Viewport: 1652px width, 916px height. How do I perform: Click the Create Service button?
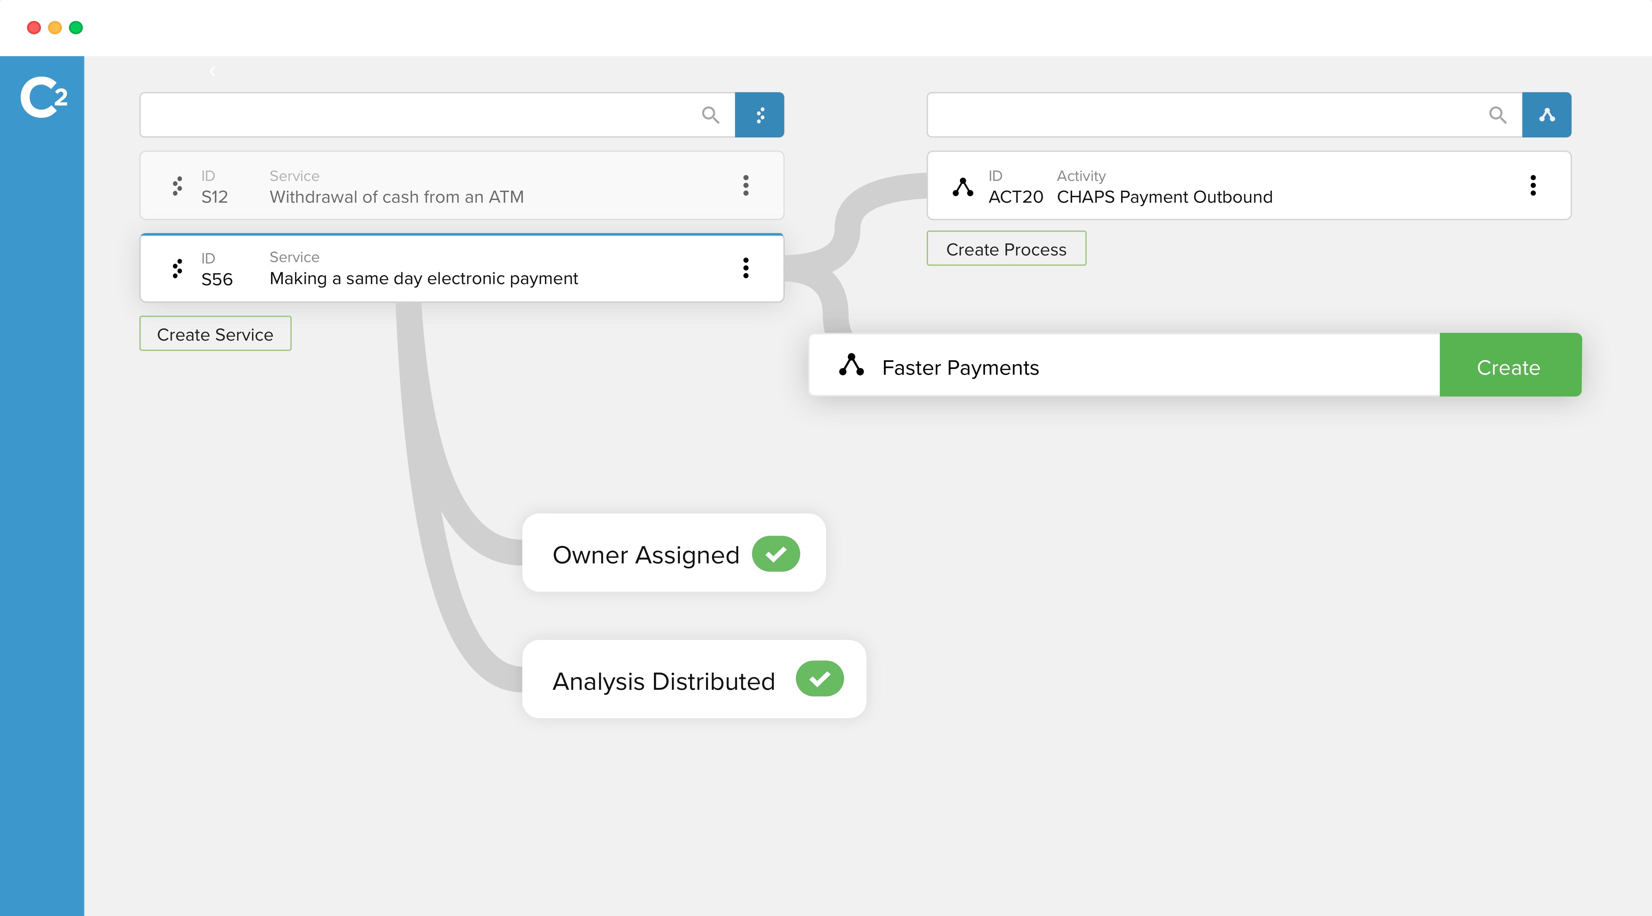pos(215,333)
